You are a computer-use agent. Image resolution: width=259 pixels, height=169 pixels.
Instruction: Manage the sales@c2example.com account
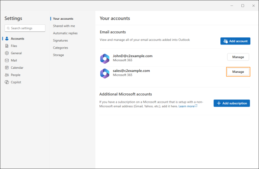(238, 72)
